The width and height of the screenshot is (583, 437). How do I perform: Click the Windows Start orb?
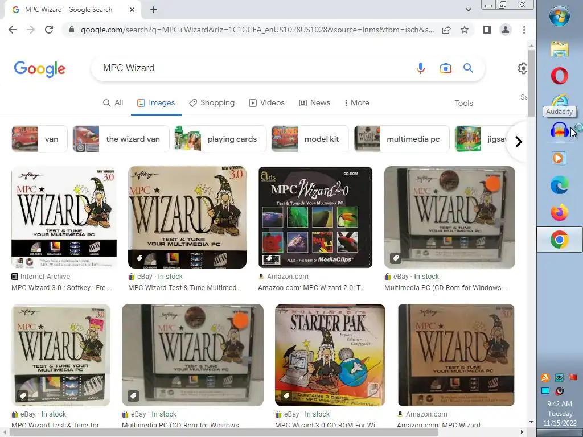click(x=560, y=16)
